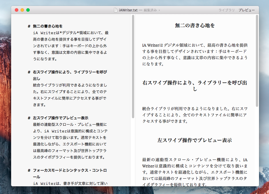Click preview heading 左スワイプ操作でプレビュー表示
Screen dimensions: 269x194
tap(194, 140)
